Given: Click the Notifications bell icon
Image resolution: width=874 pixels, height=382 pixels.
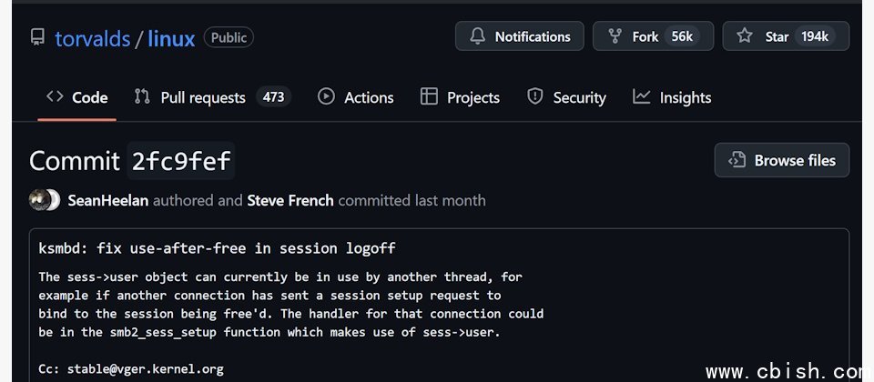Looking at the screenshot, I should [x=478, y=36].
